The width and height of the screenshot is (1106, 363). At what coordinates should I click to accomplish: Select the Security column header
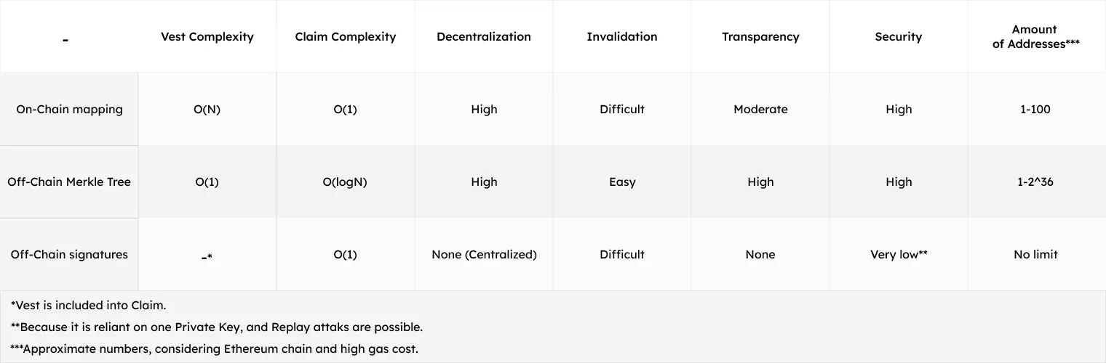pos(899,37)
